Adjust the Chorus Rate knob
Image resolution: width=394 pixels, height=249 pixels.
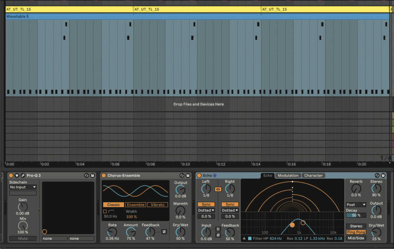112,232
